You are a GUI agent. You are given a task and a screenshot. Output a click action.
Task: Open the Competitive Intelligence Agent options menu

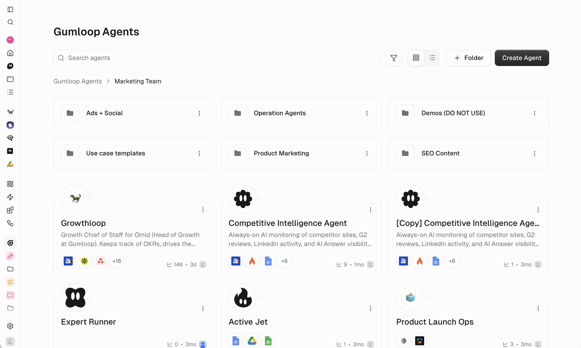pyautogui.click(x=370, y=210)
